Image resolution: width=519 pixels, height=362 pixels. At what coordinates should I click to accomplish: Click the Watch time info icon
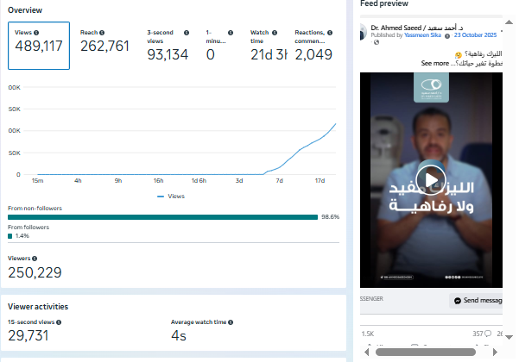click(x=275, y=32)
